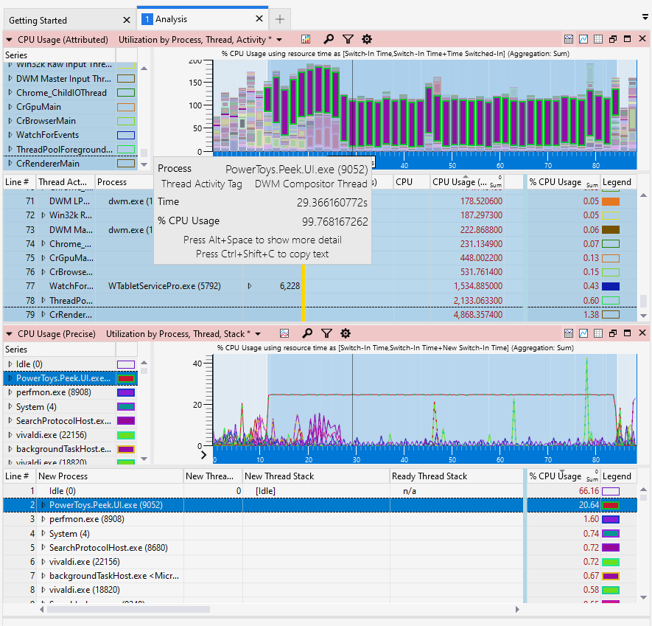Undock the CPU Usage (Attributed) panel

[613, 39]
